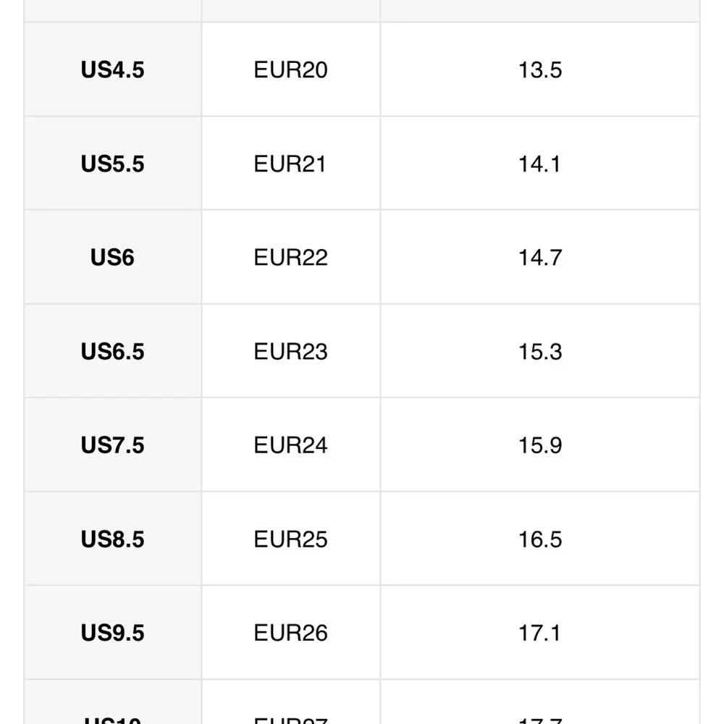Click the US4.5 size cell
The width and height of the screenshot is (724, 724).
[112, 70]
